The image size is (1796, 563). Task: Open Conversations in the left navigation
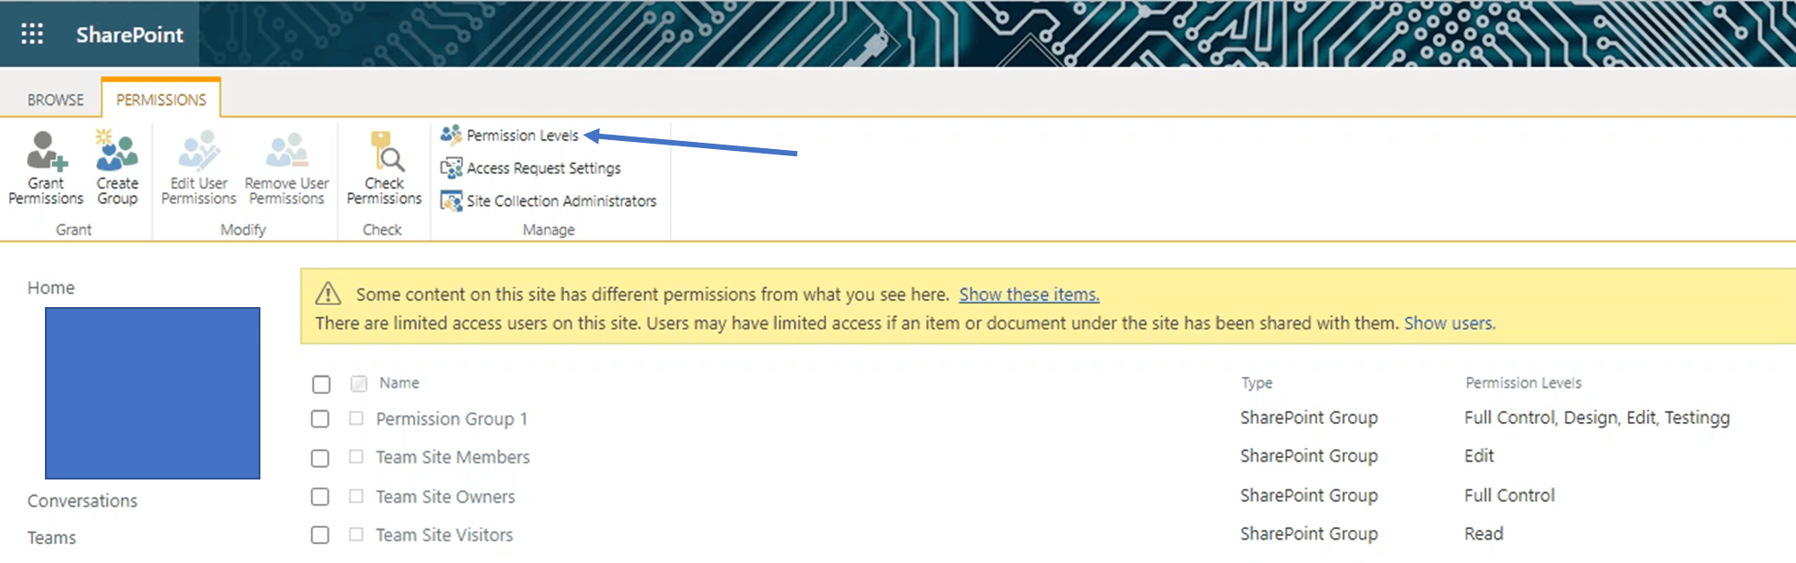[x=83, y=501]
